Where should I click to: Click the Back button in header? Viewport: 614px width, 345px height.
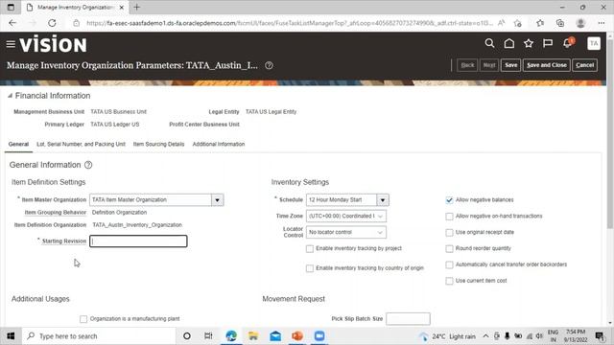[x=467, y=65]
